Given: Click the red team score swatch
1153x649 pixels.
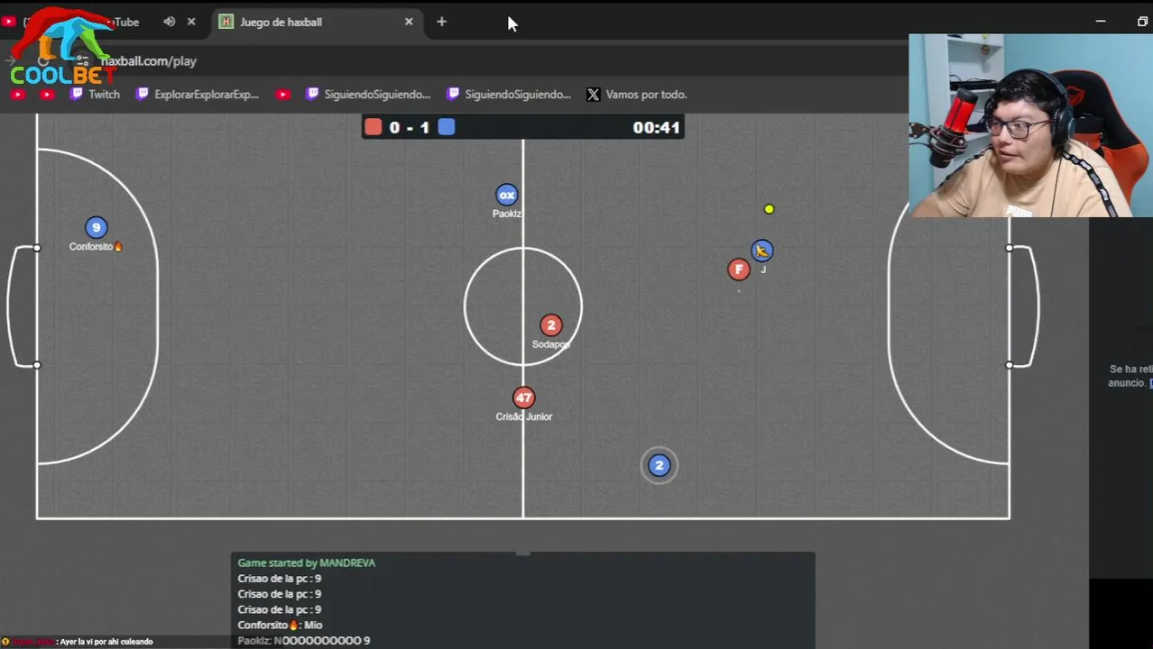Looking at the screenshot, I should [373, 127].
